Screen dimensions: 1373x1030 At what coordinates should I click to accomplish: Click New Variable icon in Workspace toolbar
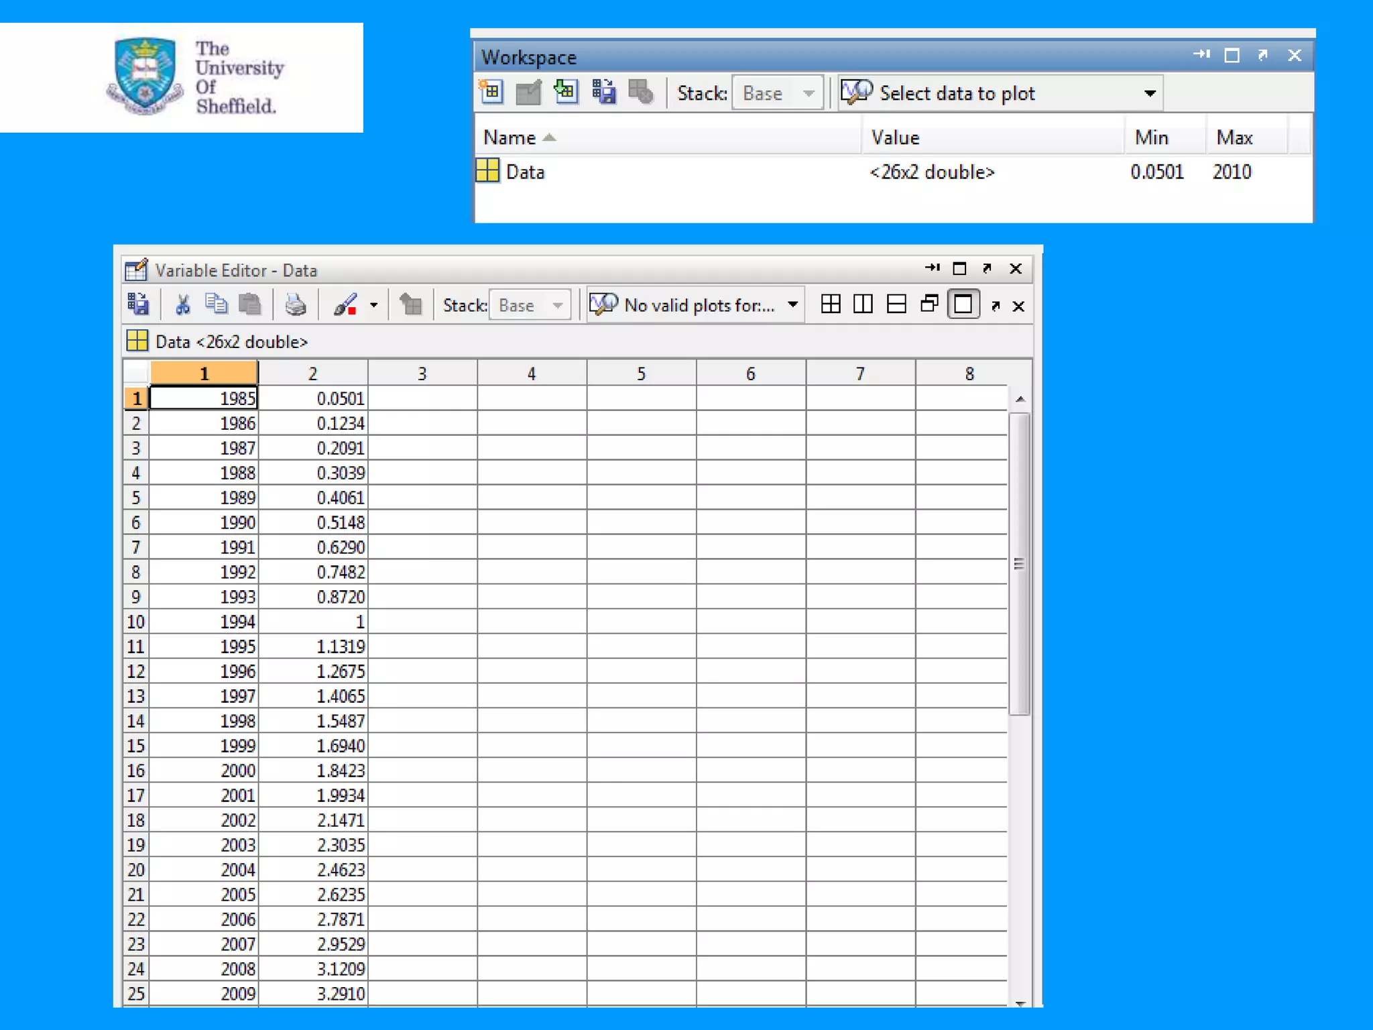click(x=491, y=92)
